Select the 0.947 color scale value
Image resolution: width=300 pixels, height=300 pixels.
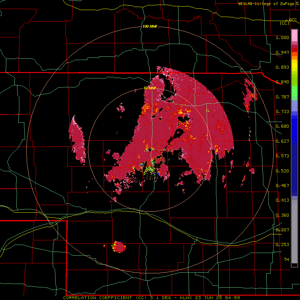click(x=282, y=52)
